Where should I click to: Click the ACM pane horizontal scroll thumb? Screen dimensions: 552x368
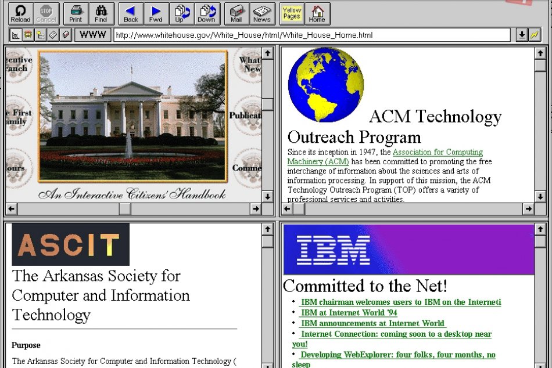[x=299, y=209]
